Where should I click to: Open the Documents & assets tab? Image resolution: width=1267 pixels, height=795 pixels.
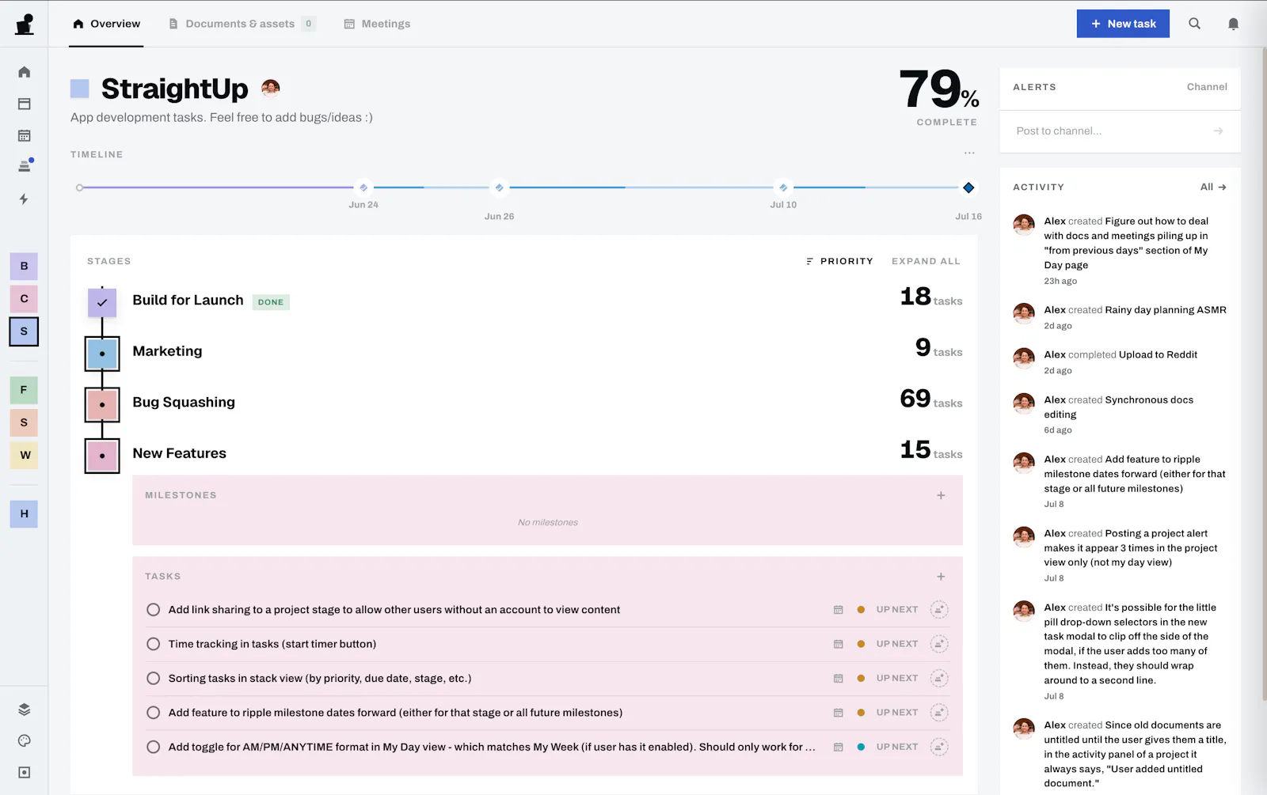(242, 24)
